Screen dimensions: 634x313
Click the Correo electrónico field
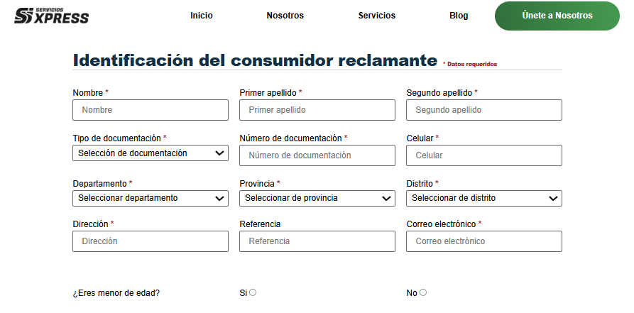(x=484, y=241)
